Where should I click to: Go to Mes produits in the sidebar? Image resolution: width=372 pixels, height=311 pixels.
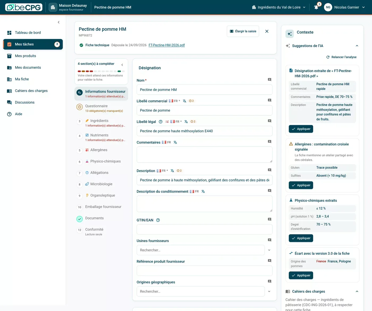33,56
